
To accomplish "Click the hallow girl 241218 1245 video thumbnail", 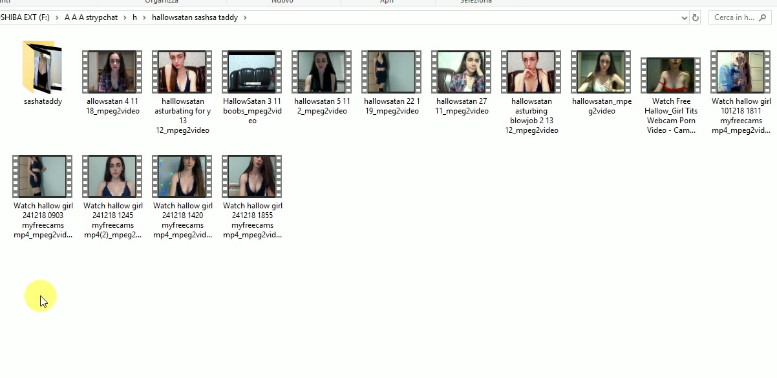I will (112, 176).
